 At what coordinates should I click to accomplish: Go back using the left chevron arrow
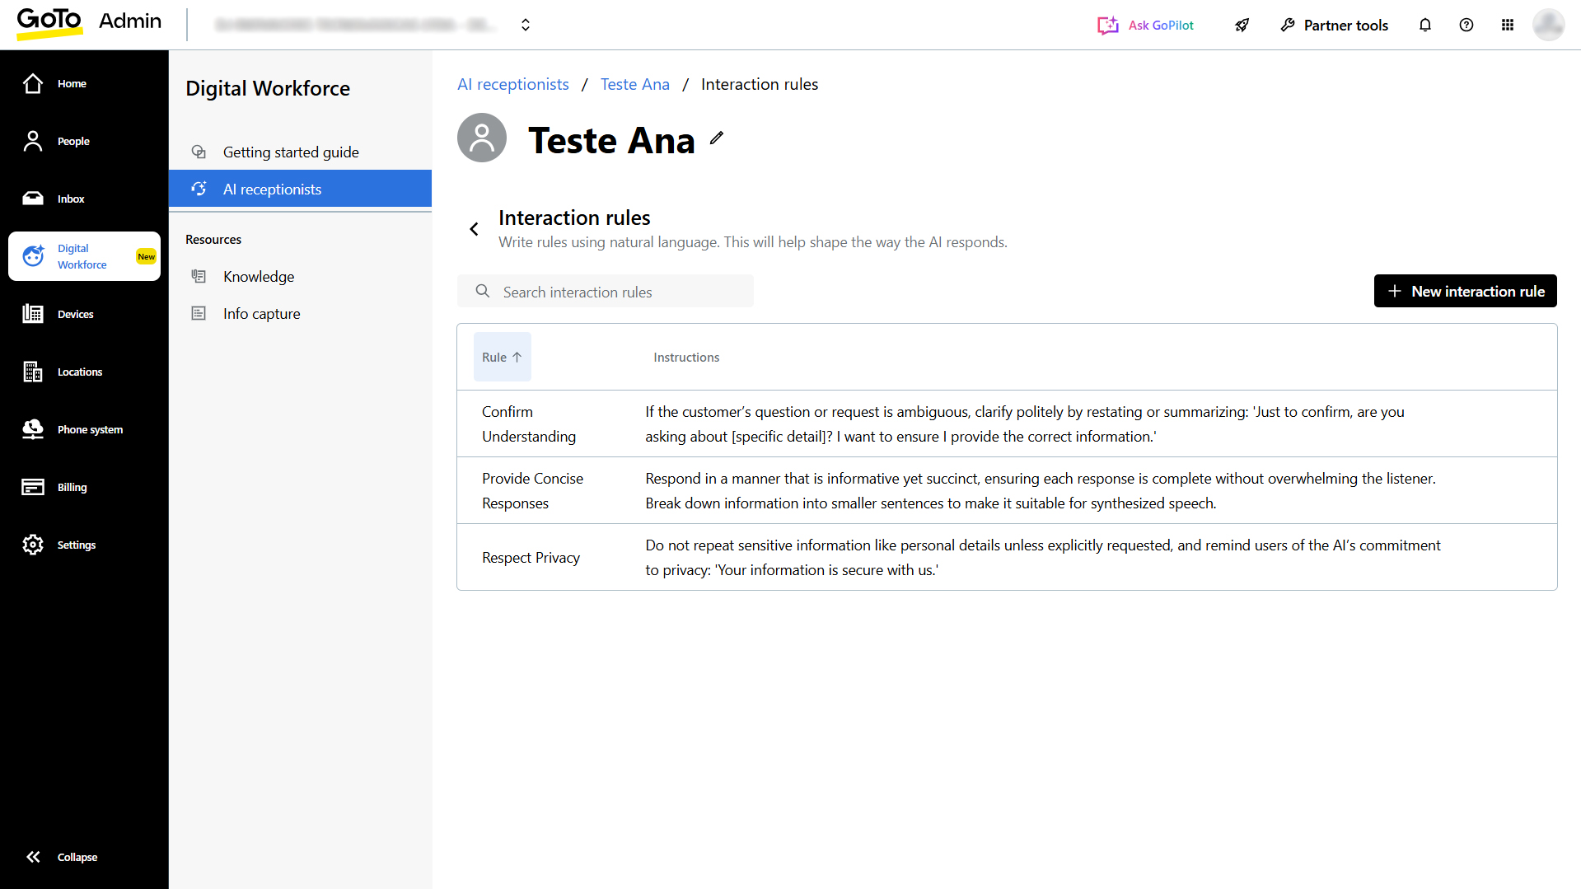pos(474,229)
